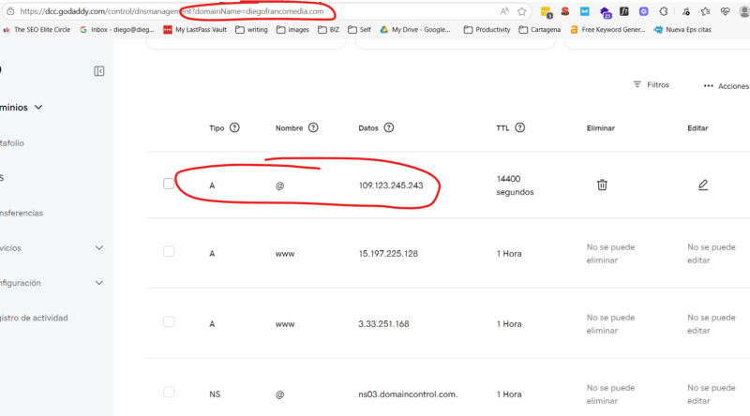This screenshot has height=416, width=750.
Task: Open browser favorites list icon
Action: point(706,11)
